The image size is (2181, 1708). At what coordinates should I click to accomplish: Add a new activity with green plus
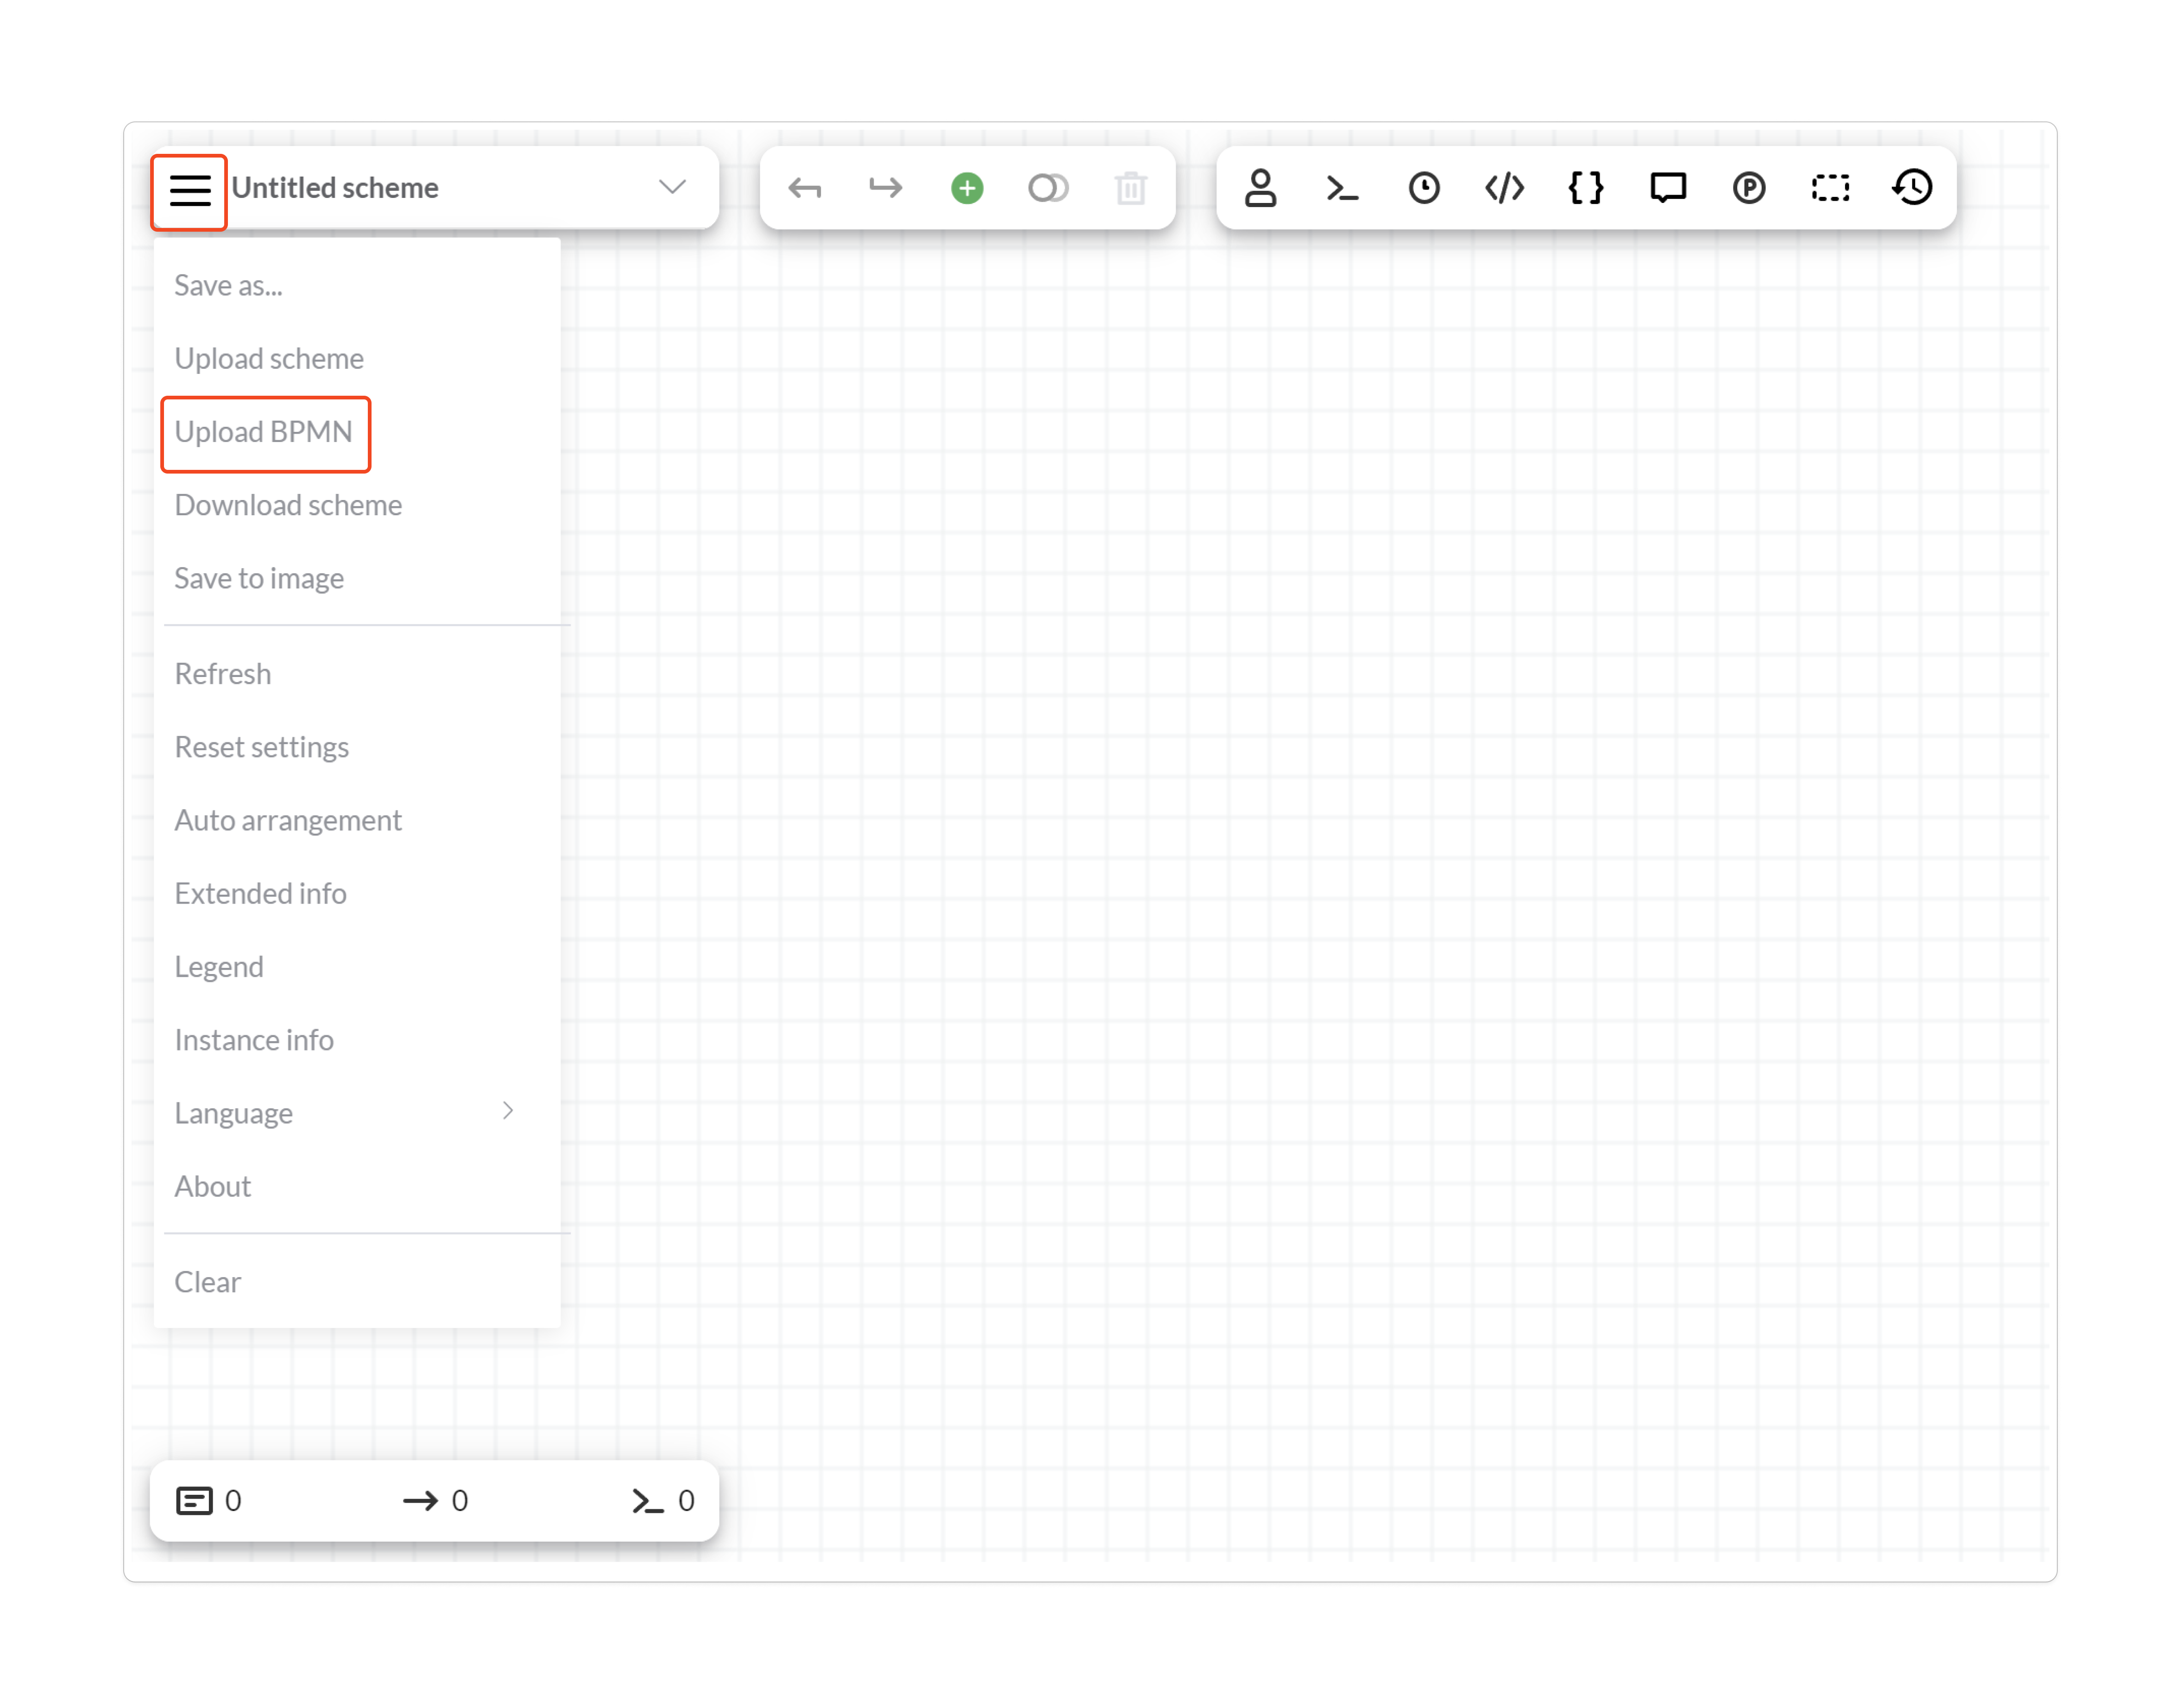966,188
